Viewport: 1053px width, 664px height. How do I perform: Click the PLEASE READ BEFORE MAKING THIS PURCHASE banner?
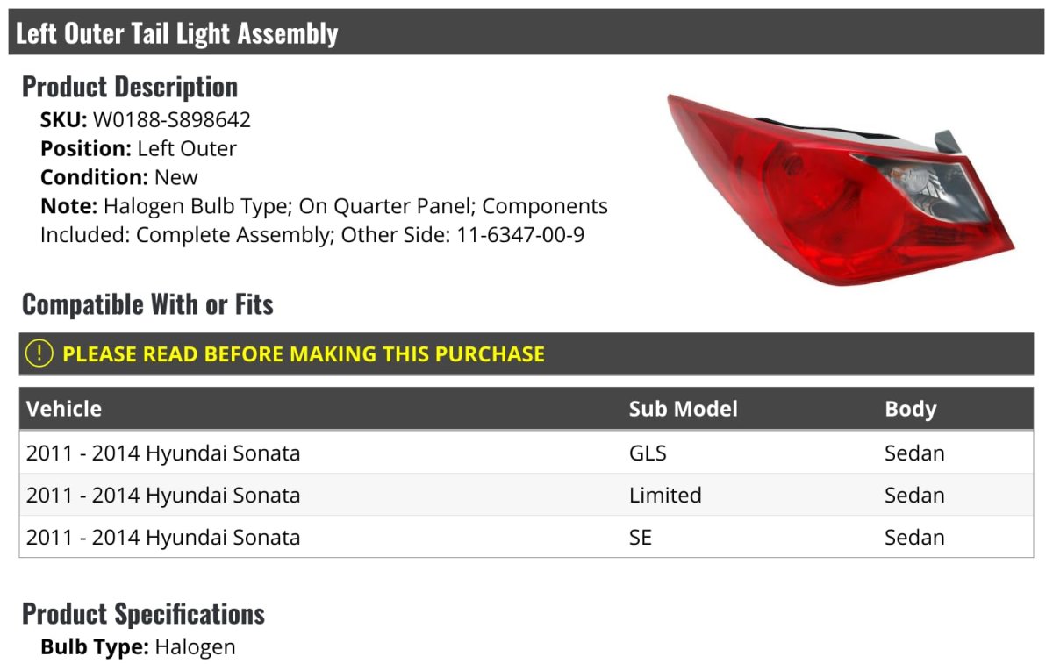coord(304,354)
